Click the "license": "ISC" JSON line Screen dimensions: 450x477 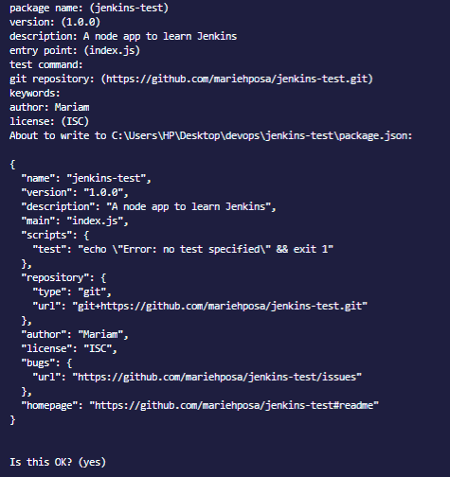(69, 348)
